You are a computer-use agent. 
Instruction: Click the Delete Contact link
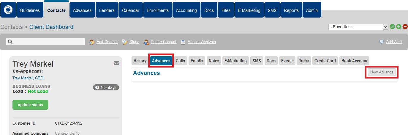coord(164,42)
